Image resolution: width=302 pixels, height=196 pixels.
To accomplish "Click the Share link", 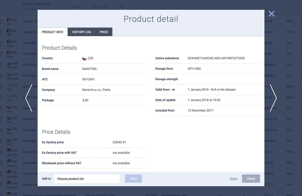I will point(234,179).
